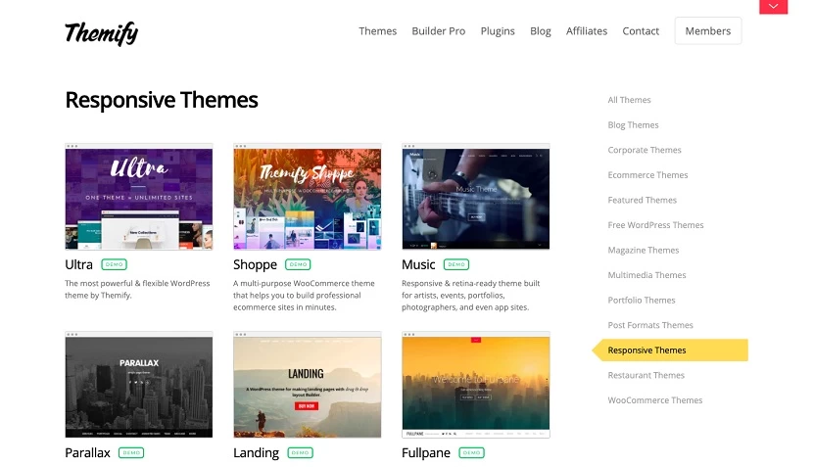Select All Themes in the sidebar

pyautogui.click(x=629, y=100)
